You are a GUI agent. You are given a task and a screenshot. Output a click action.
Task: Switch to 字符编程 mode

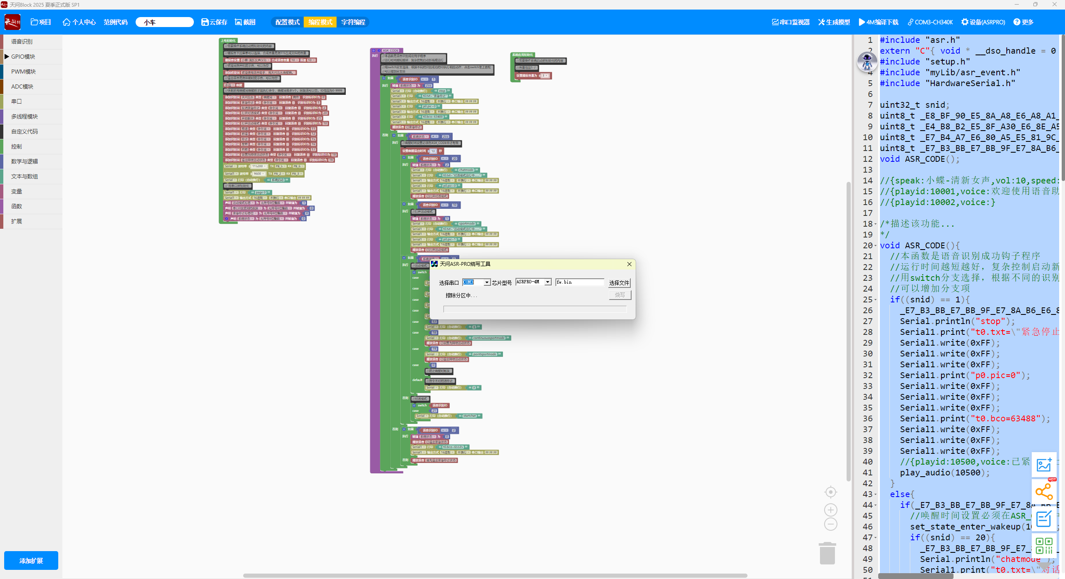click(x=353, y=22)
